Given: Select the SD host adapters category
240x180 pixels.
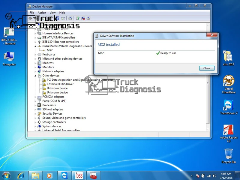Looking at the screenshot, I should [x=53, y=109].
